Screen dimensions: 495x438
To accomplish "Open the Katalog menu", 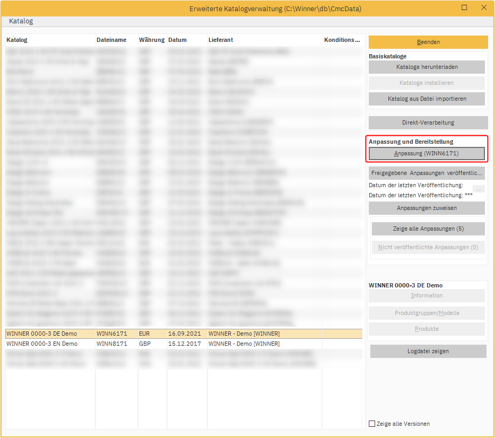I will 21,21.
